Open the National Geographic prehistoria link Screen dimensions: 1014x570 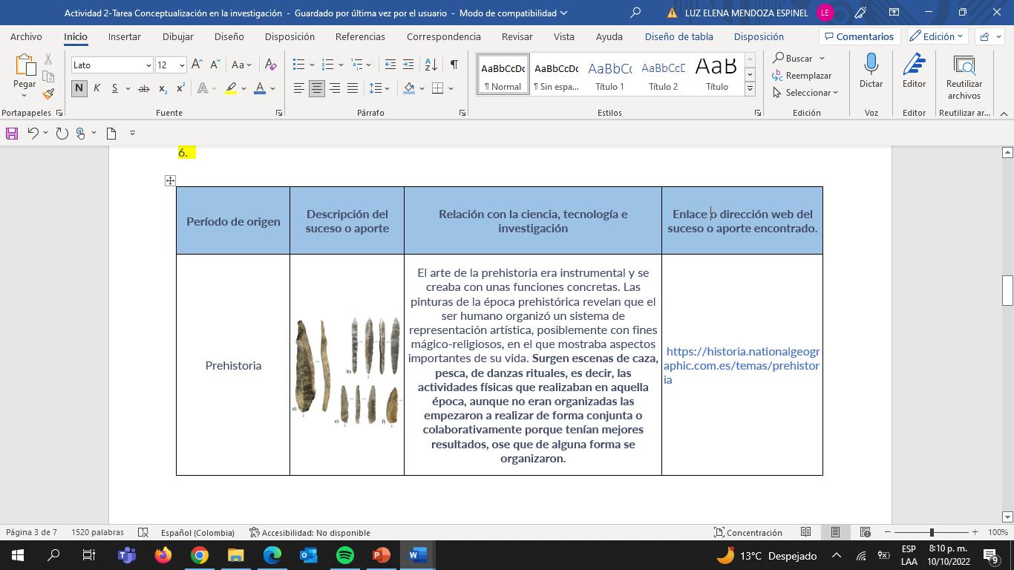pos(742,365)
